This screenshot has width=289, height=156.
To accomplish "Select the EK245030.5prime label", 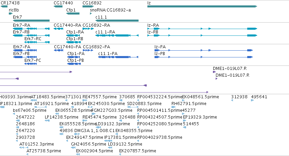I will (x=106, y=104).
